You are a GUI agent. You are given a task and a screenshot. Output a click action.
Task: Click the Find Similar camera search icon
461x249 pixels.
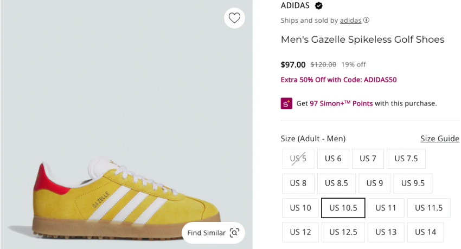click(x=234, y=233)
